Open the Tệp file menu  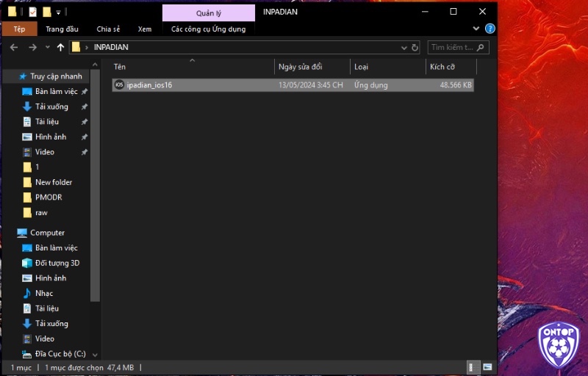[x=20, y=29]
